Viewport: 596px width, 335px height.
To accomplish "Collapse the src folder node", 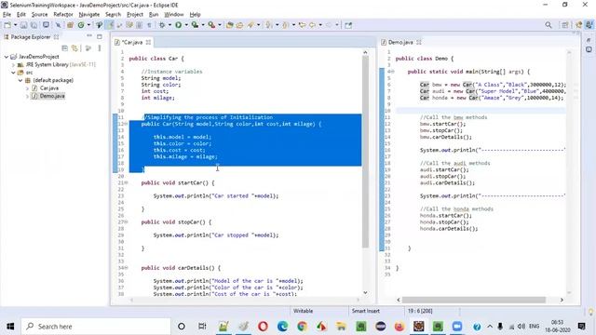I will point(13,73).
